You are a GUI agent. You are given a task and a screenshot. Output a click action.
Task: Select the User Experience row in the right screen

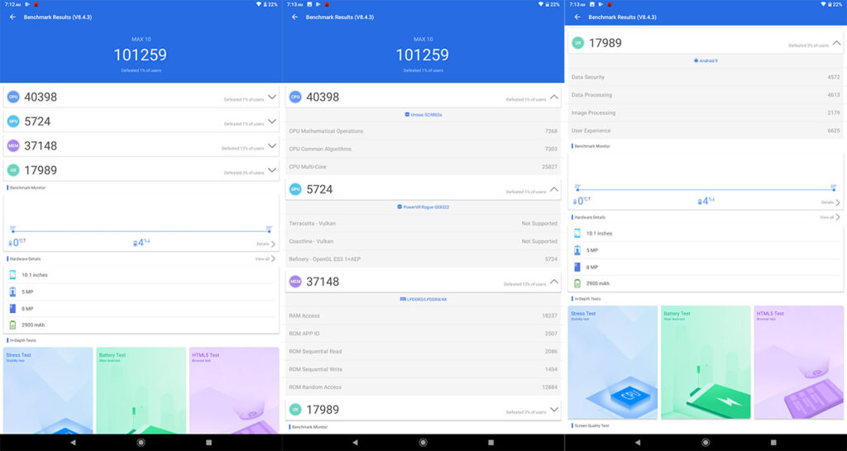706,131
